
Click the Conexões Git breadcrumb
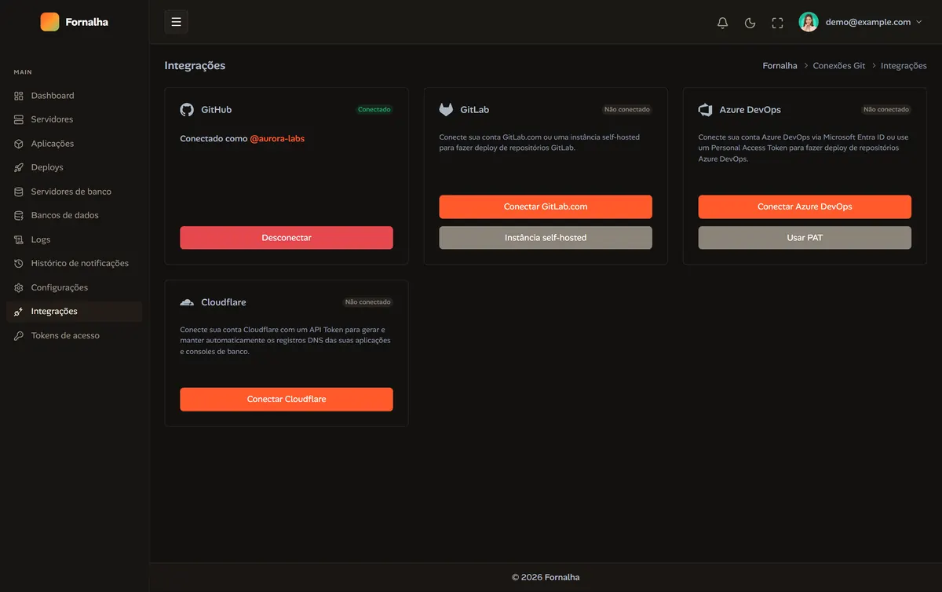(x=839, y=66)
